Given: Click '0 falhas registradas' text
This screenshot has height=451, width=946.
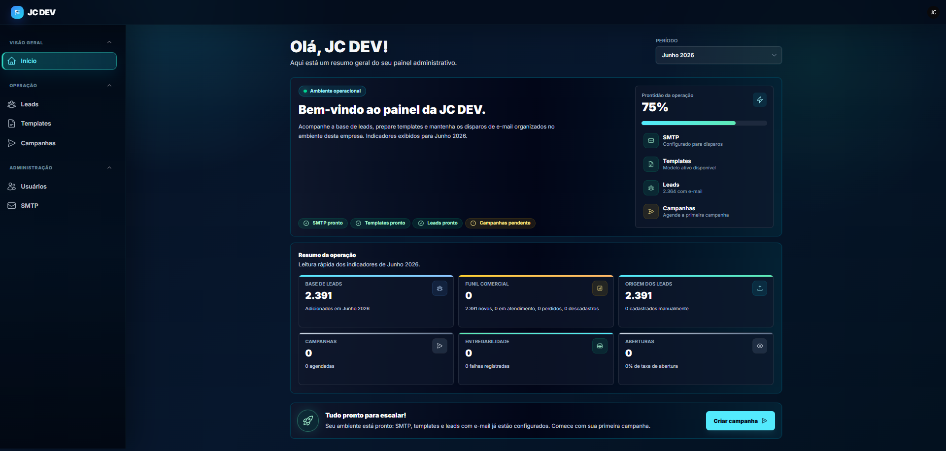Looking at the screenshot, I should pos(487,366).
